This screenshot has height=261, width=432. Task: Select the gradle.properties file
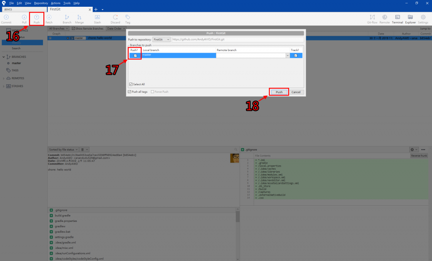[x=66, y=221]
